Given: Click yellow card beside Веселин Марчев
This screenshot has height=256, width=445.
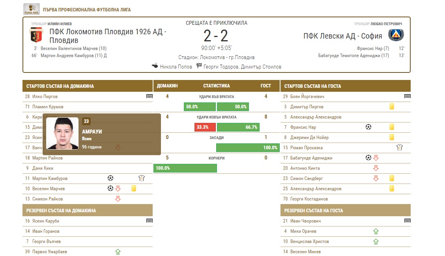Looking at the screenshot, I should click(134, 189).
